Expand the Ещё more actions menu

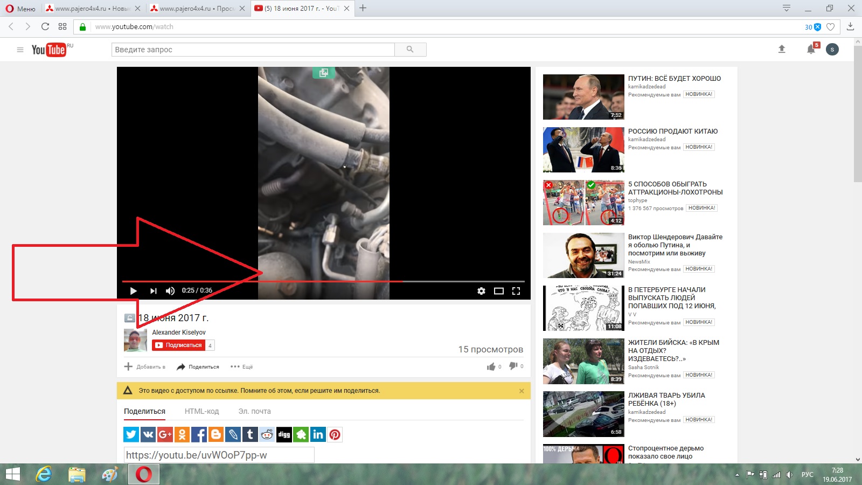click(x=242, y=367)
